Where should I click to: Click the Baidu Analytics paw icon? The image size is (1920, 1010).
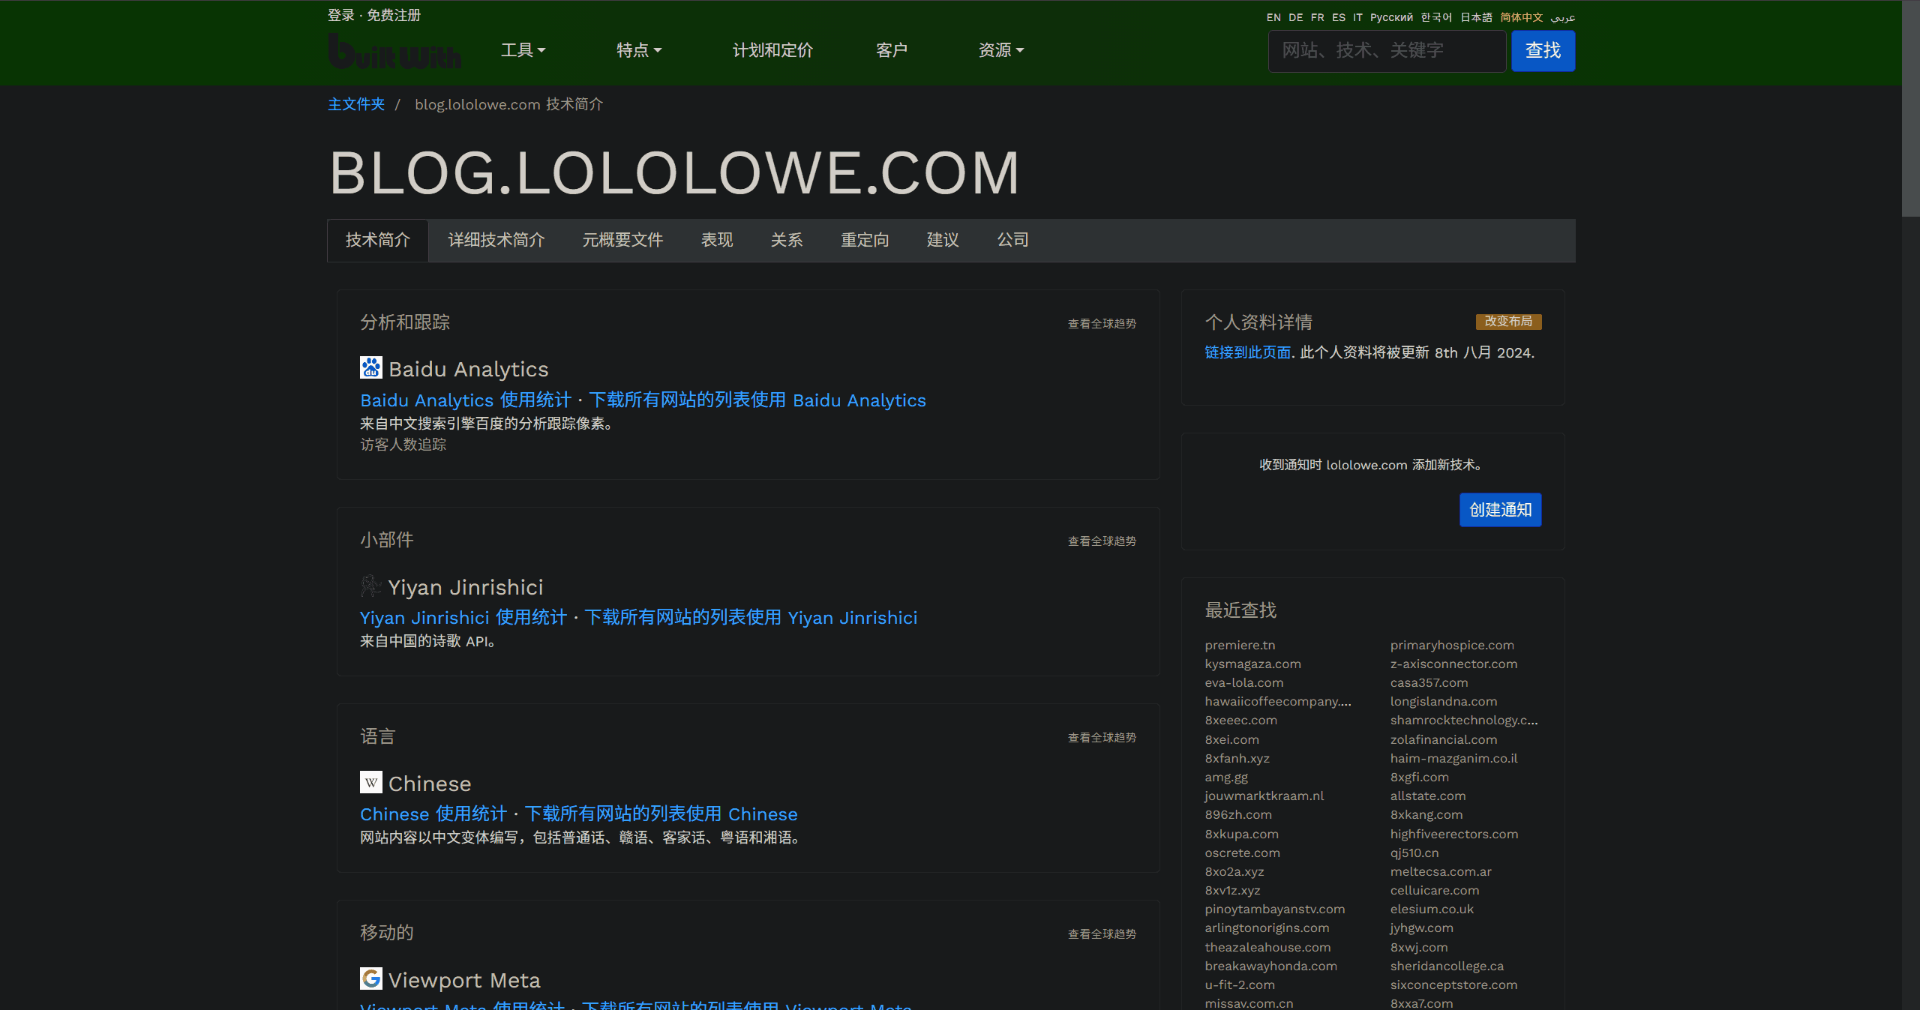pyautogui.click(x=370, y=367)
